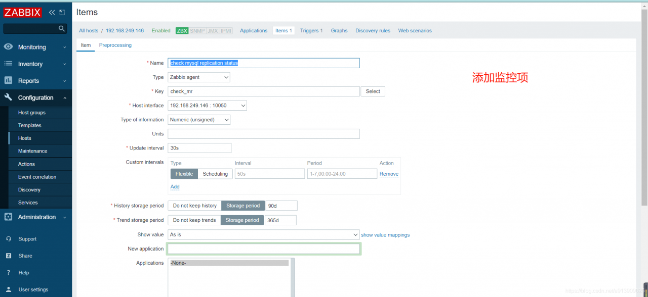The image size is (648, 297).
Task: Click 192.168.249.146 host breadcrumb link
Action: (x=125, y=31)
